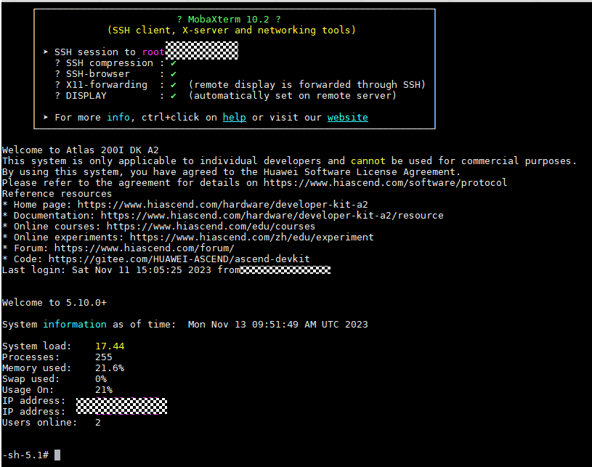Click the -sh-5.1# shell prompt
Viewport: 592px width, 467px height.
click(25, 455)
